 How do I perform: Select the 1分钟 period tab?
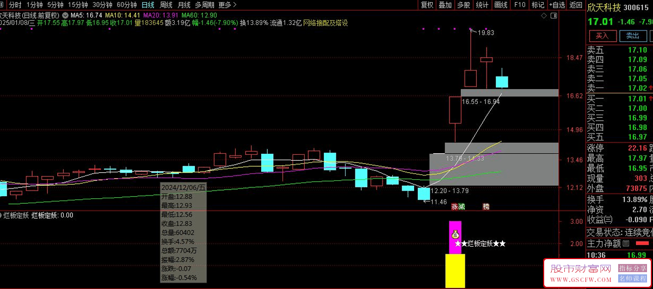(34, 5)
